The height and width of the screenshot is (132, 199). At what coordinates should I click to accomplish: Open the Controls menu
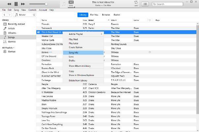point(32,10)
